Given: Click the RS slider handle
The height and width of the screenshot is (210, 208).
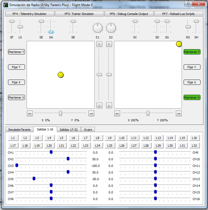Looking at the screenshot, I should [x=188, y=27].
